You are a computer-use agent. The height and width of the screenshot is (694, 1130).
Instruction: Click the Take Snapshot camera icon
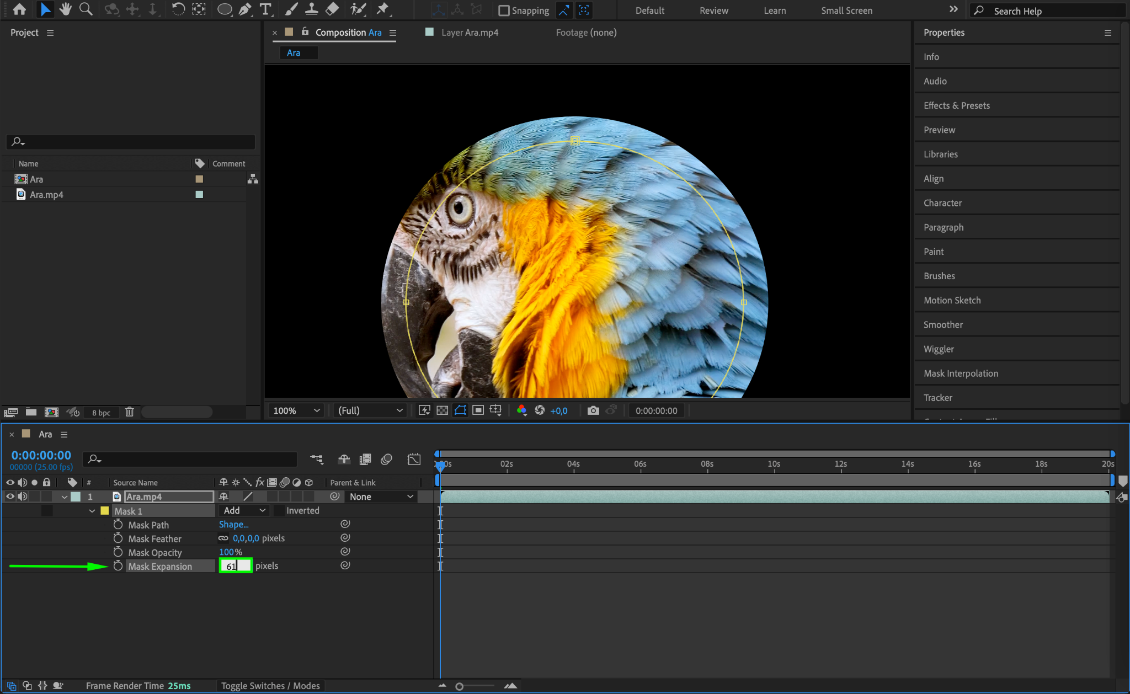pyautogui.click(x=593, y=410)
